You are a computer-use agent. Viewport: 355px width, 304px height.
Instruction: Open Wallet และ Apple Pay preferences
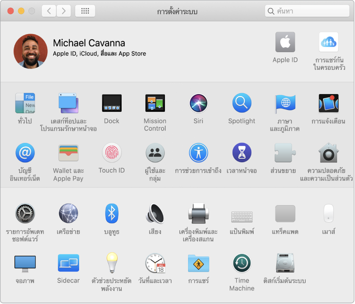pos(68,153)
